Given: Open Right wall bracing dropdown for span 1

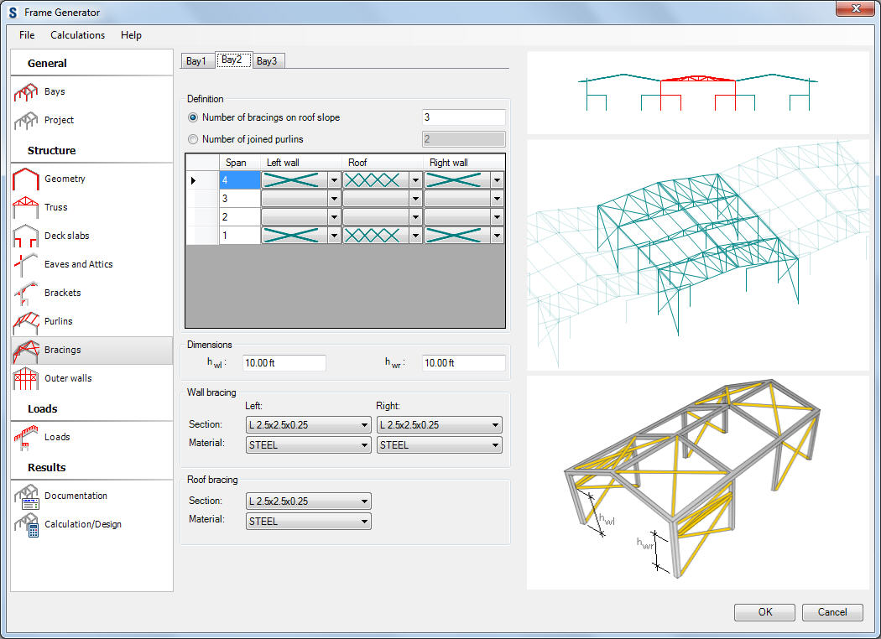Looking at the screenshot, I should click(497, 236).
